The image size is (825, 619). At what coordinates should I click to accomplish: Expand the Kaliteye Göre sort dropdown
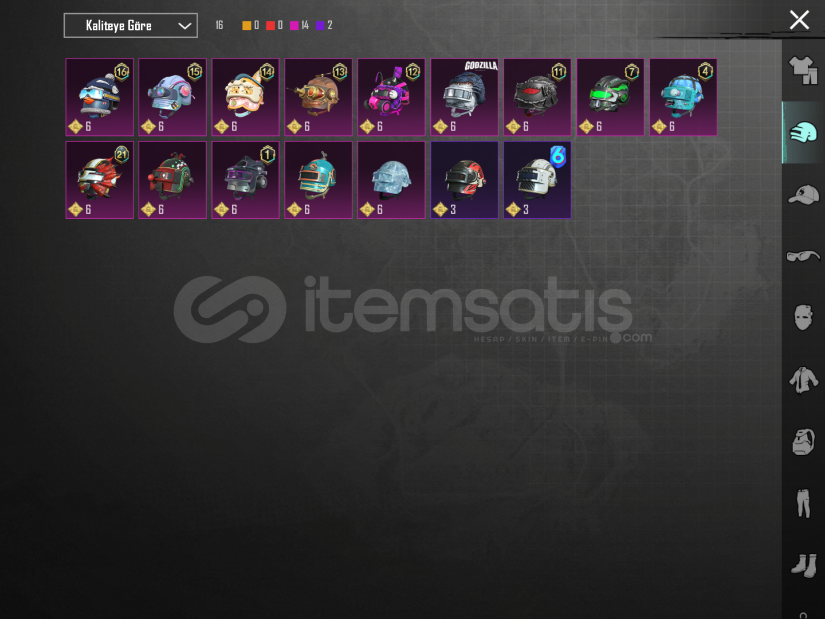click(x=131, y=25)
